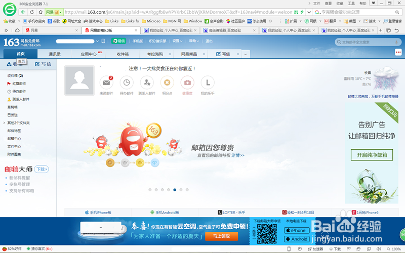Viewport: 405px width, 253px height.
Task: Close the 网易秀品 tab
Action: click(204, 54)
